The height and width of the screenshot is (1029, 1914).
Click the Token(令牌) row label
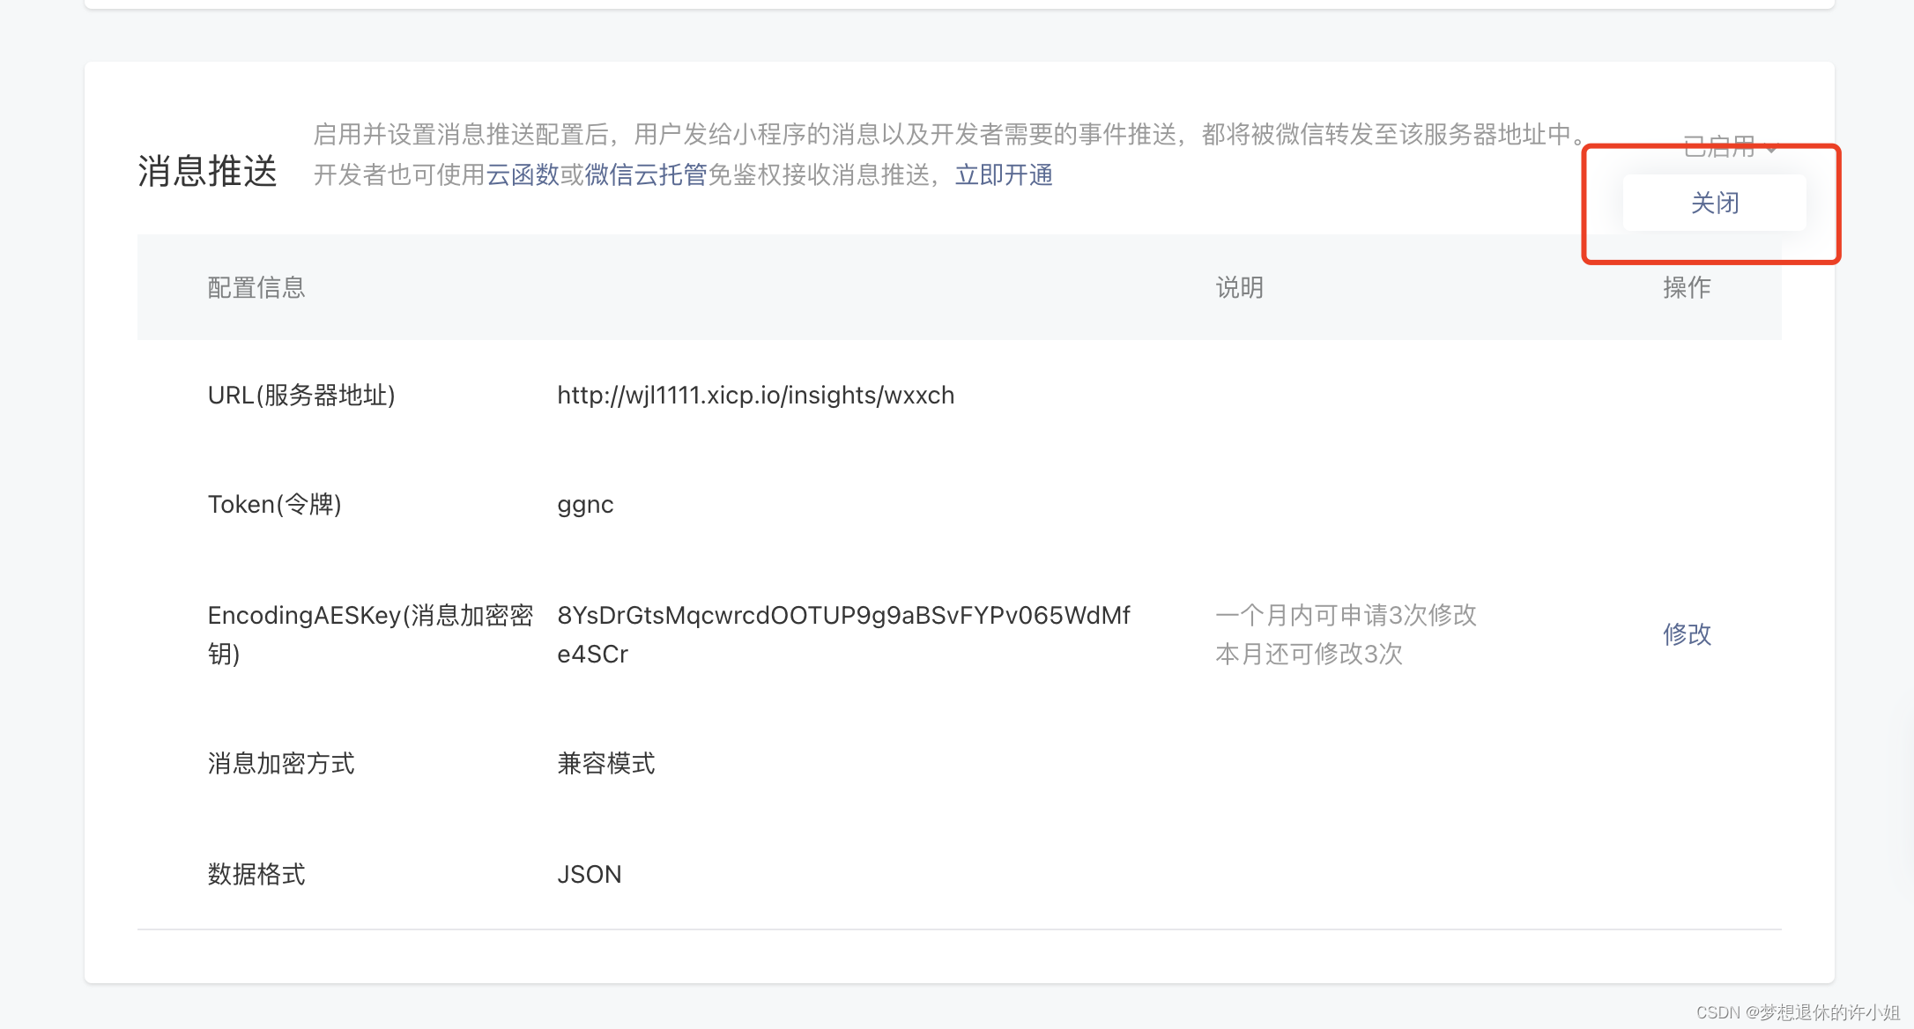[x=274, y=505]
